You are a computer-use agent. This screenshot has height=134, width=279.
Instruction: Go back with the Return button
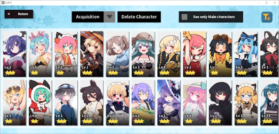click(x=19, y=14)
